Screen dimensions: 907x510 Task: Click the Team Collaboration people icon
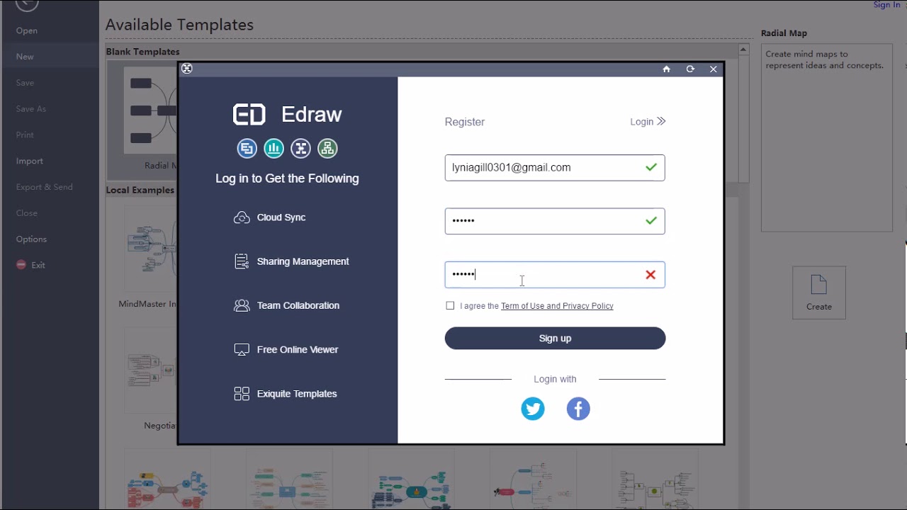click(x=242, y=305)
